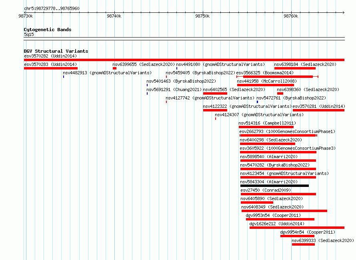
Task: Click the esv3570282 (Uddin2014) variant label
Action: click(x=50, y=56)
